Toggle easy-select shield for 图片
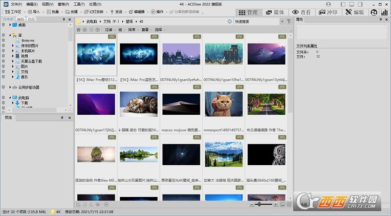The width and height of the screenshot is (391, 216). pos(3,66)
